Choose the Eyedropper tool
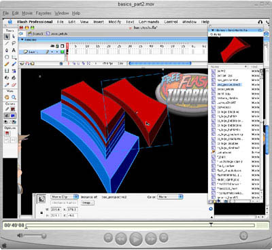The height and width of the screenshot is (250, 272). 7,85
